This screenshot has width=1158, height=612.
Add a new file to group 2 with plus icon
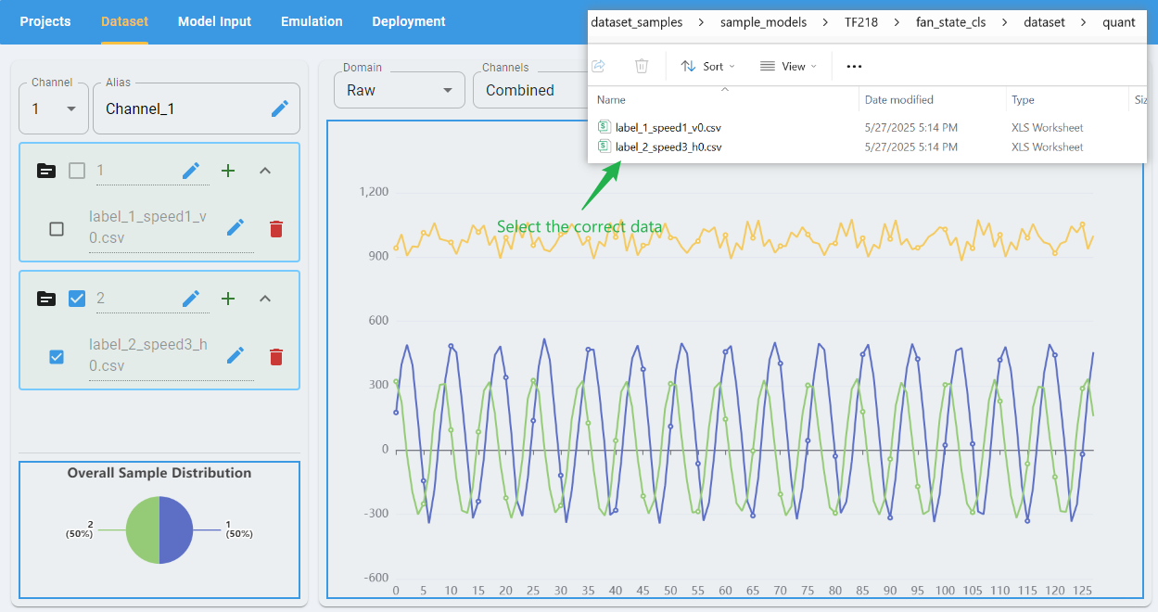click(x=228, y=298)
